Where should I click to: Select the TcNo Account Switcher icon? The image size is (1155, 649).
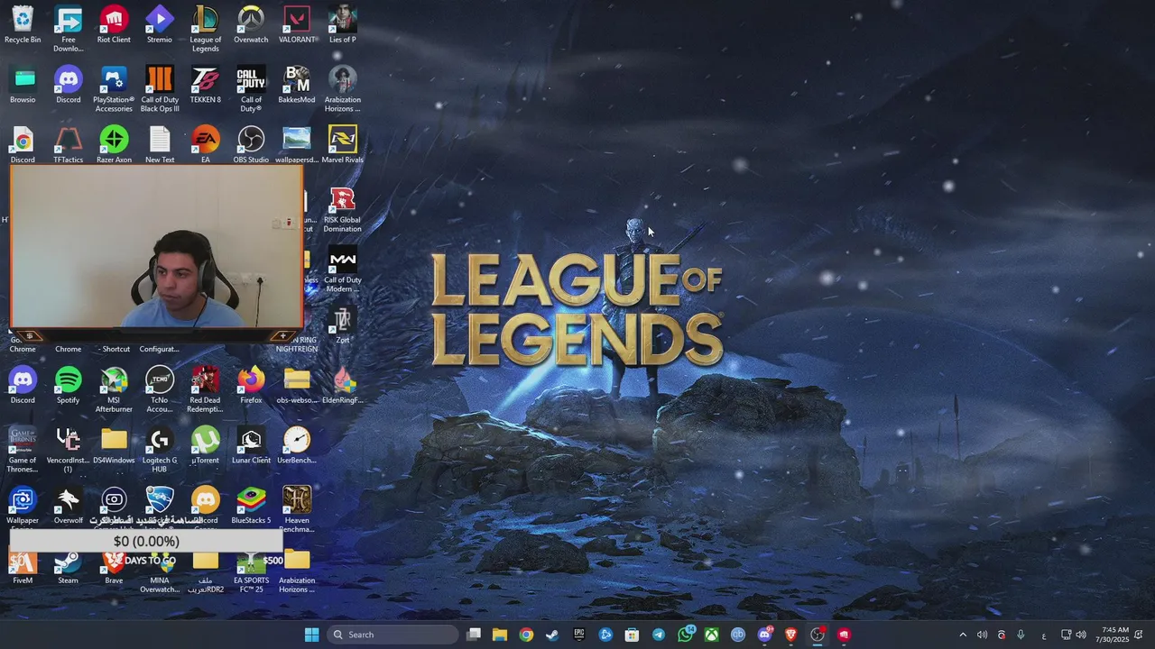pyautogui.click(x=160, y=389)
